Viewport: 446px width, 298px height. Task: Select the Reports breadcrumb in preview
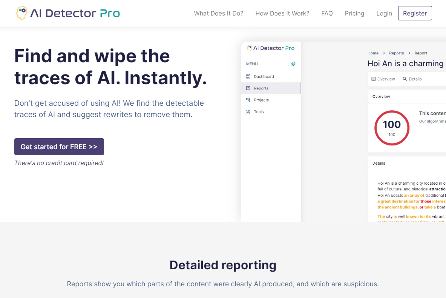click(x=396, y=53)
